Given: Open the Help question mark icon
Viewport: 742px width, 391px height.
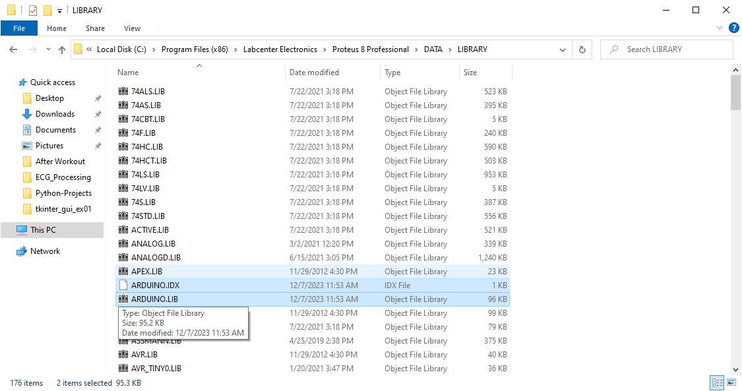Looking at the screenshot, I should 733,28.
